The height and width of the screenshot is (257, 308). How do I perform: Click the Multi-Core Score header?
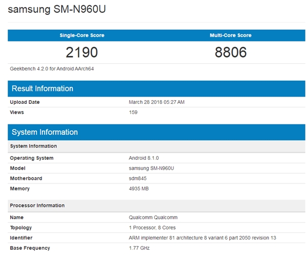click(x=230, y=35)
